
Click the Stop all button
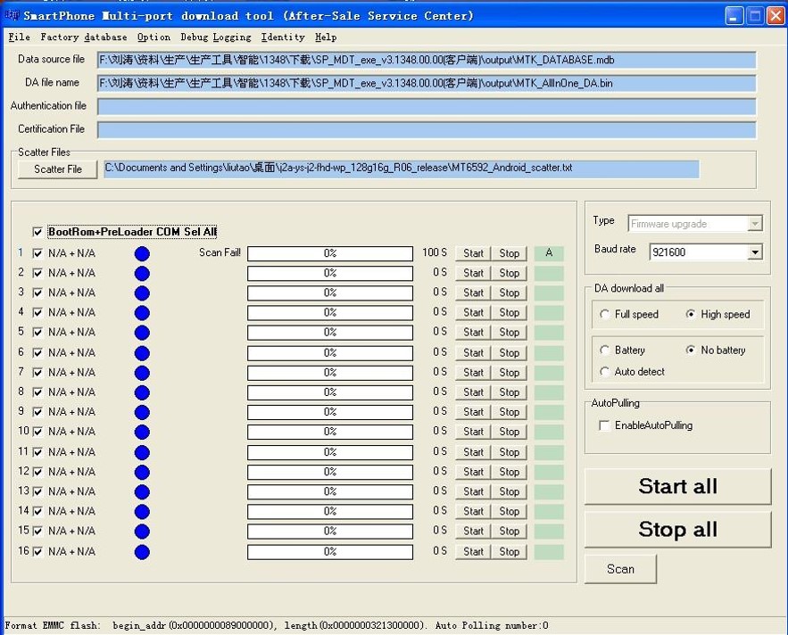coord(678,530)
